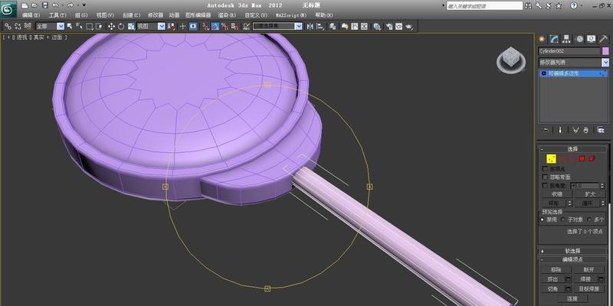Open the Material Editor toolbar icon
The height and width of the screenshot is (306, 613).
click(x=376, y=26)
